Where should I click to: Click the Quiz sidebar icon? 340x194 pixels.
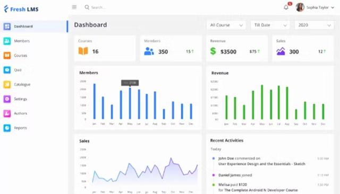pos(7,70)
